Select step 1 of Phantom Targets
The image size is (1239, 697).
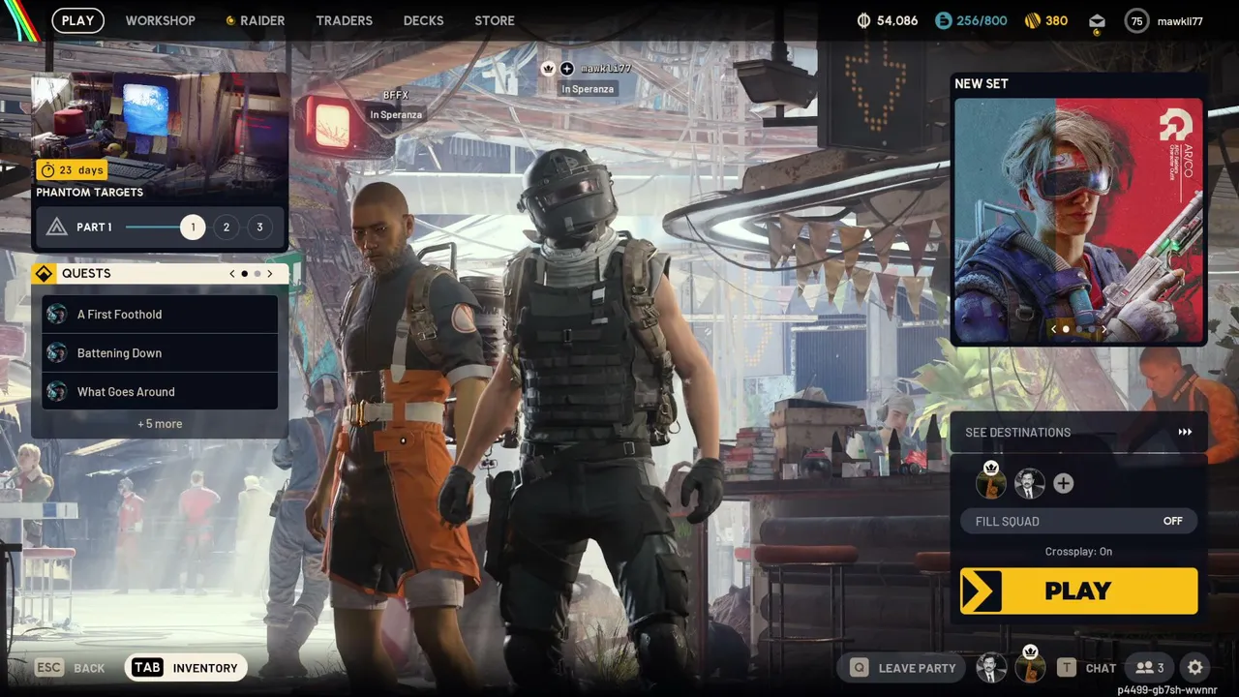tap(193, 227)
